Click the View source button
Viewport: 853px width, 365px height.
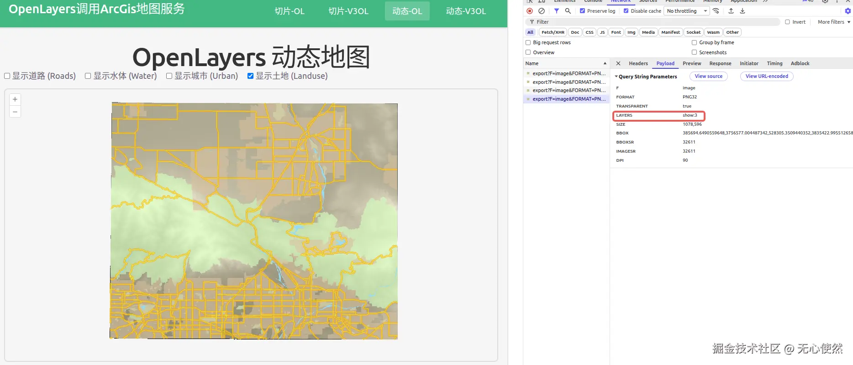tap(709, 77)
